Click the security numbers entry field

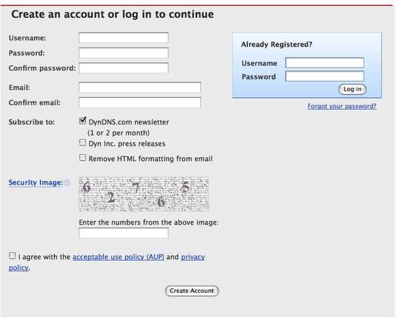tap(124, 233)
